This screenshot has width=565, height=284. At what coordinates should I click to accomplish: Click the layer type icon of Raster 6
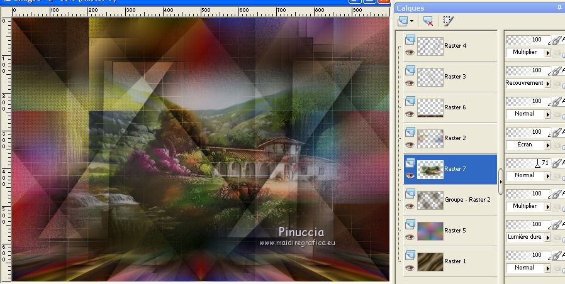(x=410, y=101)
